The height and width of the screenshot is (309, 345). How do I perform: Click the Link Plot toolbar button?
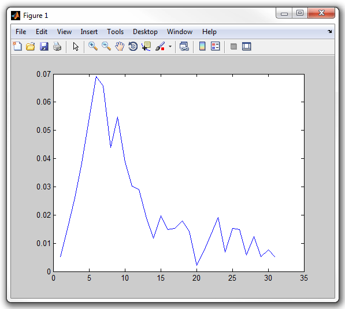coord(184,46)
